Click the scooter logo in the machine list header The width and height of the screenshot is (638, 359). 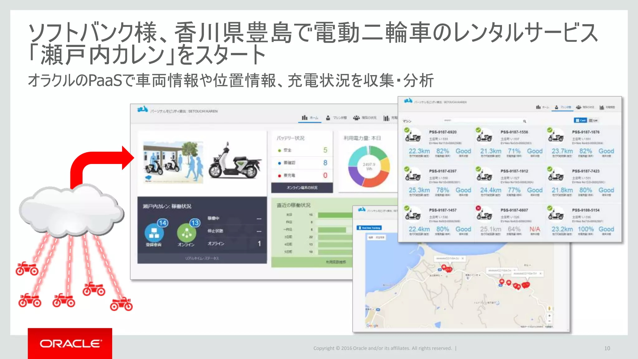[x=408, y=101]
